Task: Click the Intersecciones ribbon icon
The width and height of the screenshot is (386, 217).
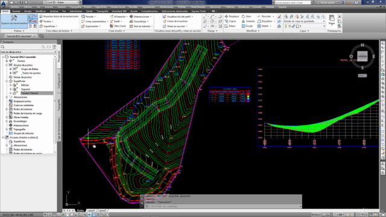Action: pyautogui.click(x=131, y=16)
